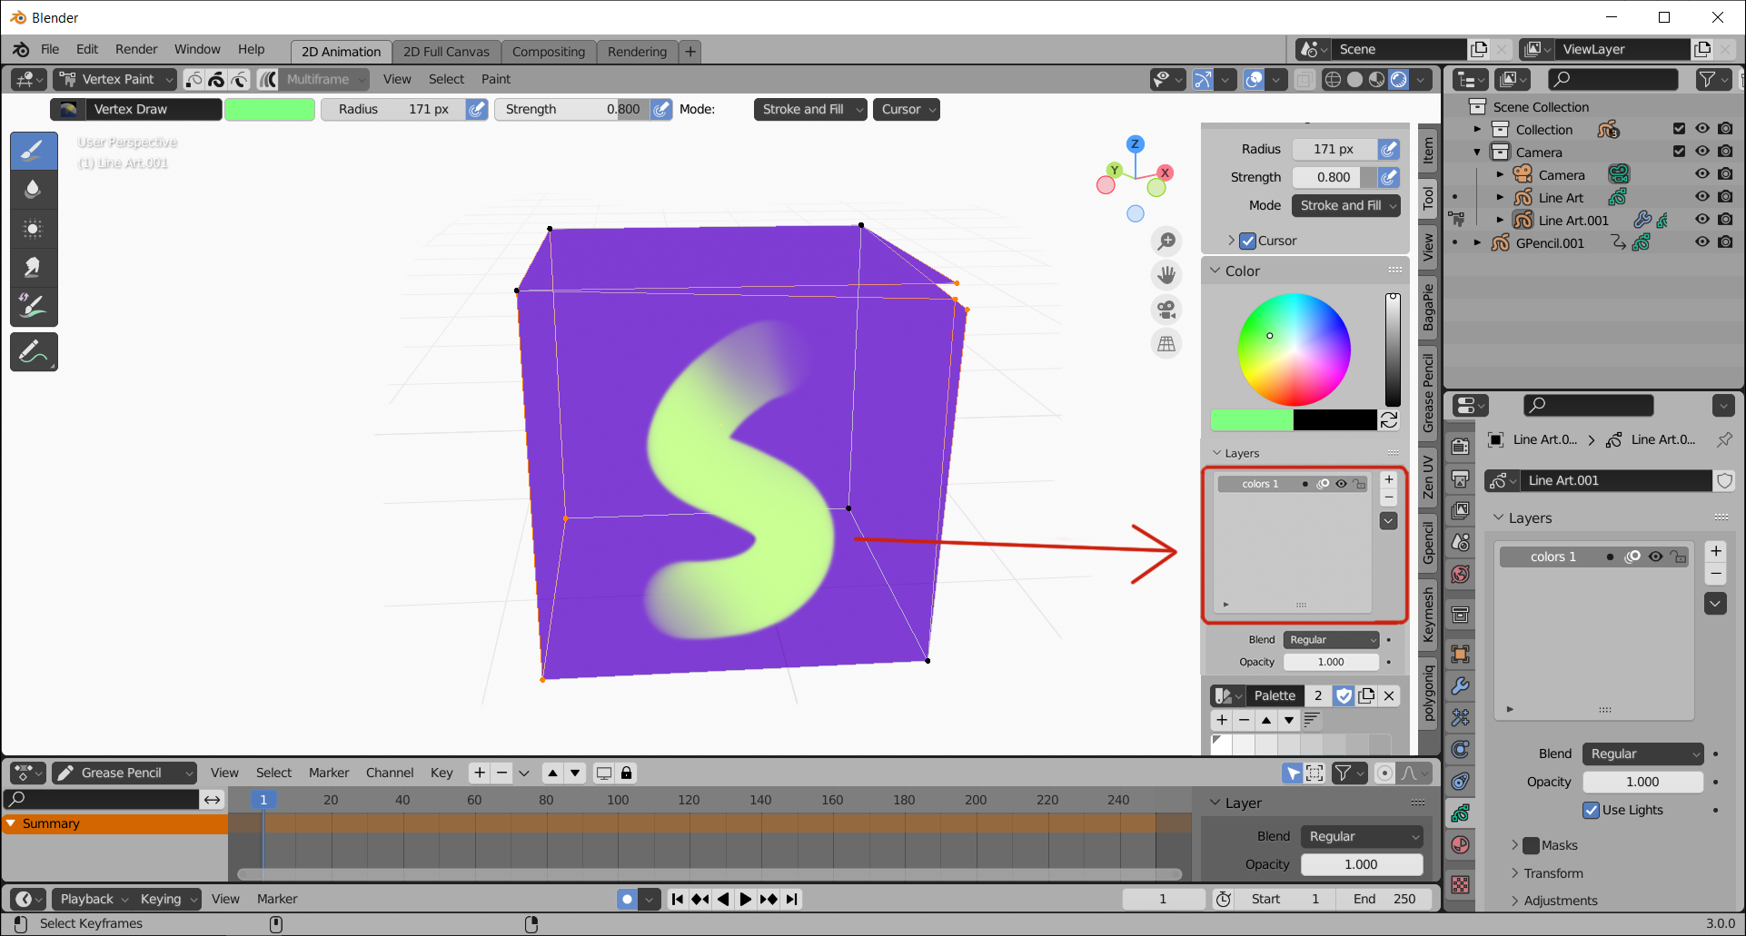Click the End frame field
This screenshot has height=936, width=1746.
pyautogui.click(x=1384, y=899)
